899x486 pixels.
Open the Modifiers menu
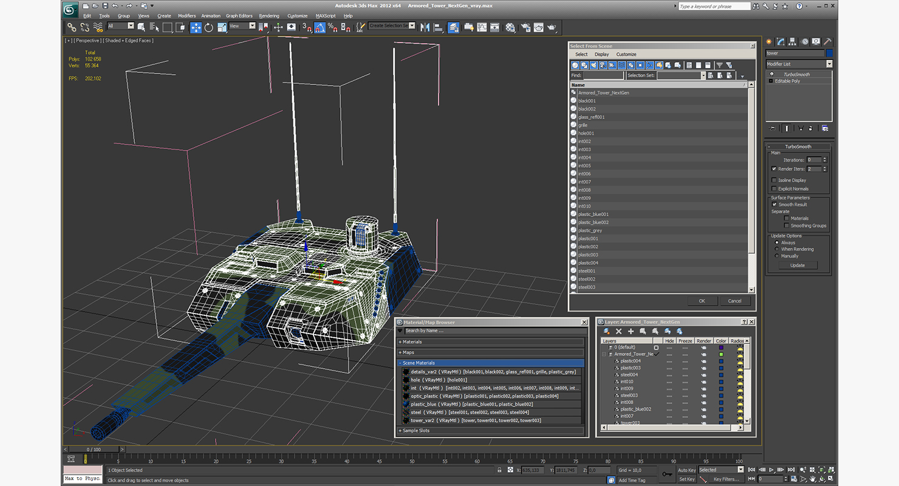click(186, 16)
